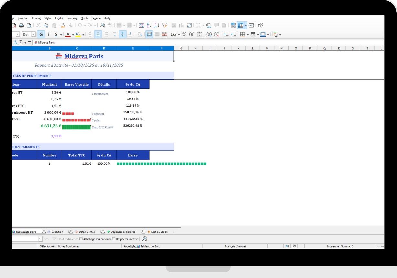397x278 pixels.
Task: Toggle Bold (G) formatting
Action: pyautogui.click(x=41, y=34)
